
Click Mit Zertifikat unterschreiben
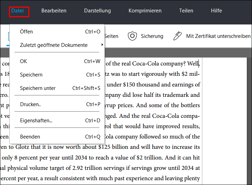click(x=218, y=36)
